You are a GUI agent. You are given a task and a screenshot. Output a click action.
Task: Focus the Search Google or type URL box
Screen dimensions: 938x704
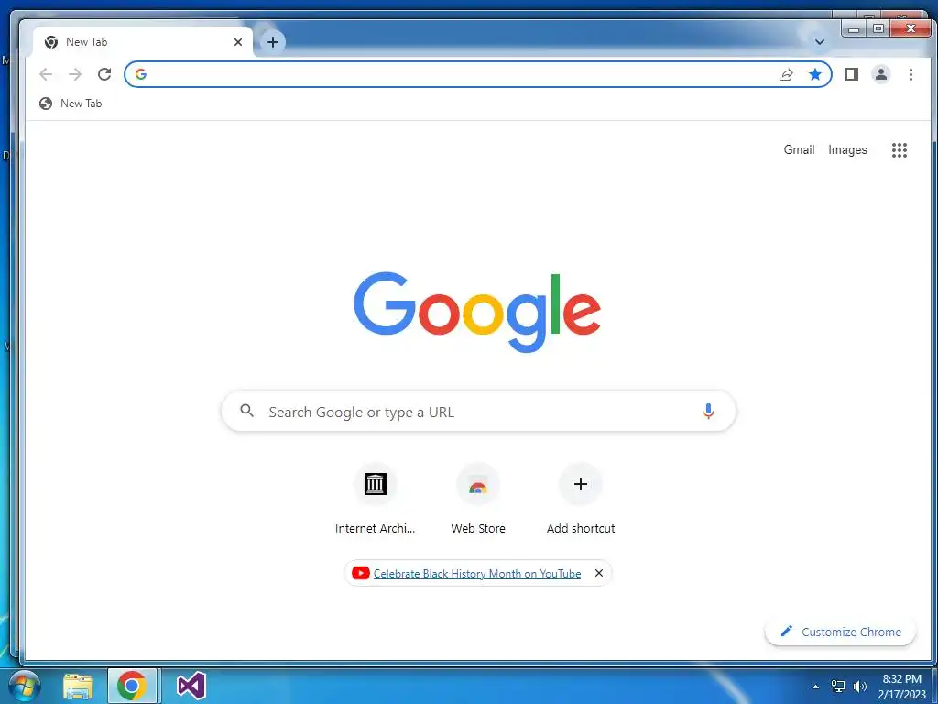tap(478, 412)
